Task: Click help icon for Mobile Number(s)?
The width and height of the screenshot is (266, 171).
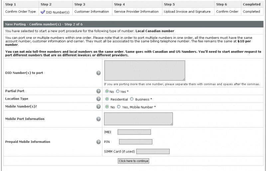Action: (x=98, y=107)
